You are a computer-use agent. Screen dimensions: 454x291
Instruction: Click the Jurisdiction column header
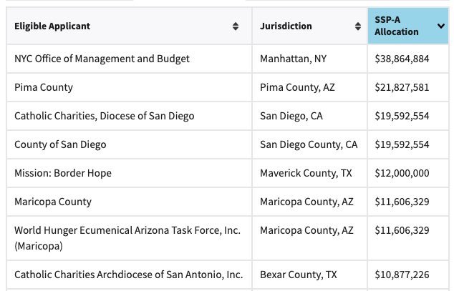(x=310, y=26)
